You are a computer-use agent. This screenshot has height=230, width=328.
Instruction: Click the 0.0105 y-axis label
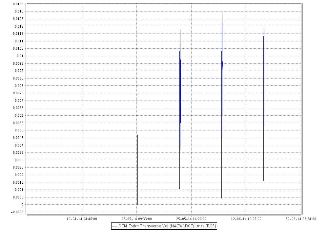pos(18,48)
